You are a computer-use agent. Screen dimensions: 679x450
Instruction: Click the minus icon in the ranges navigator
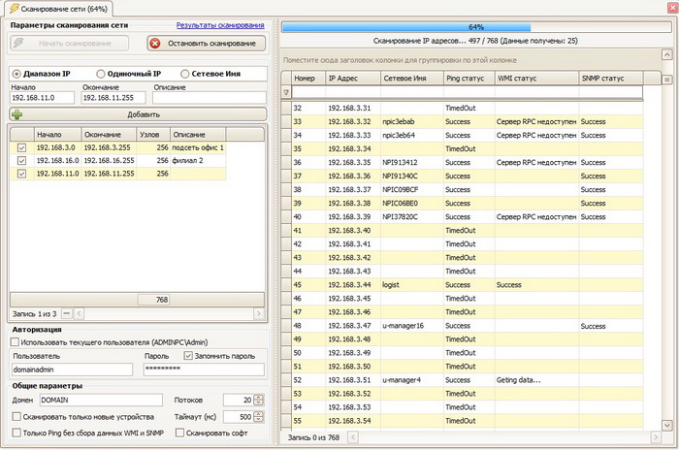point(66,313)
